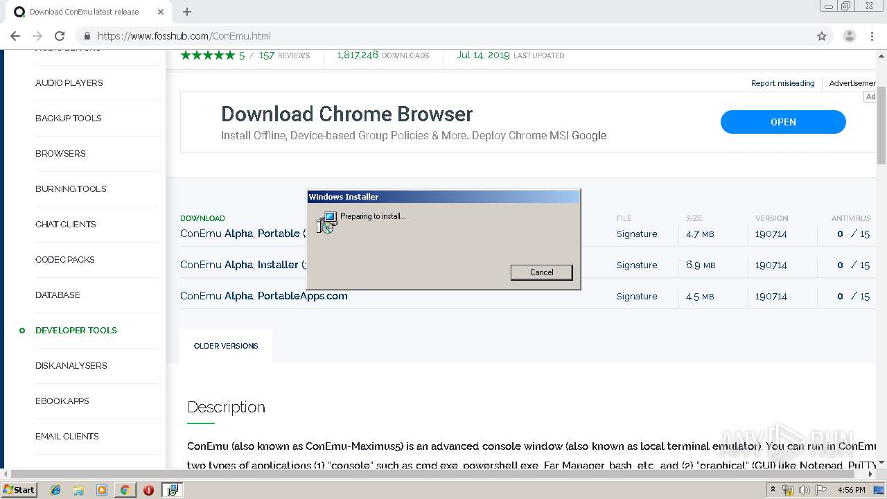This screenshot has height=499, width=887.
Task: Open Internet Explorer from the taskbar
Action: click(x=55, y=490)
